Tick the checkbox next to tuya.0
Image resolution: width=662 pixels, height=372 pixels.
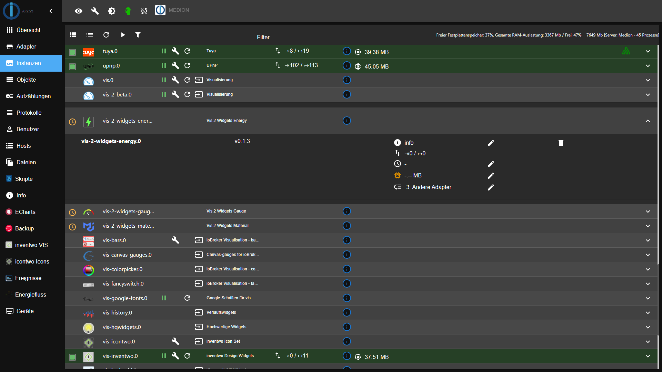[72, 52]
